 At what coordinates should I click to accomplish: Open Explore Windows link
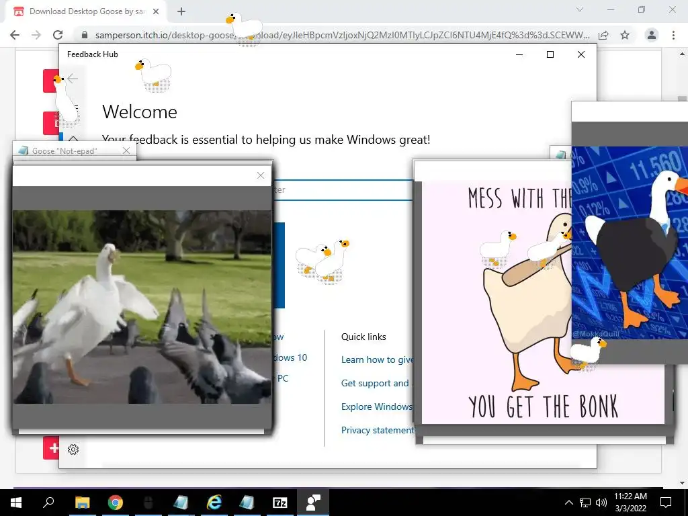(x=377, y=406)
